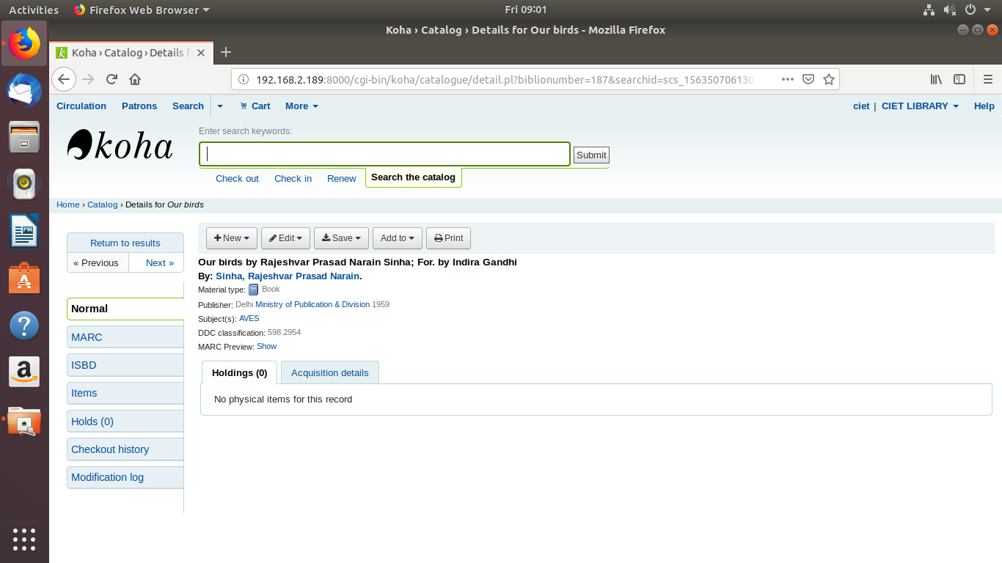Image resolution: width=1002 pixels, height=563 pixels.
Task: Open the Firefox hamburger menu
Action: click(987, 79)
